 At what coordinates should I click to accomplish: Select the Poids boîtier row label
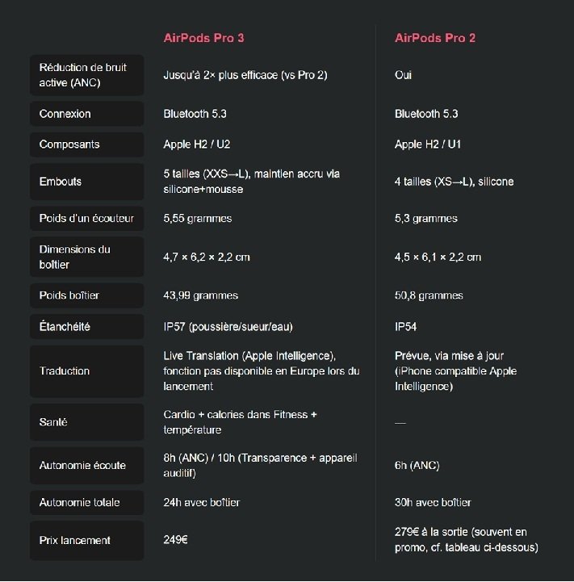(69, 295)
